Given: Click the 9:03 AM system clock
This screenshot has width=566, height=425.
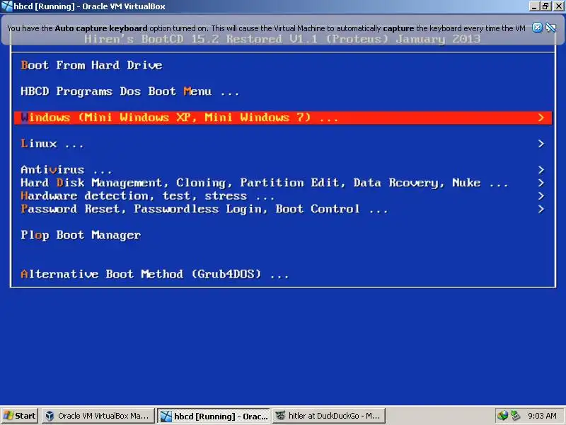Looking at the screenshot, I should [x=542, y=416].
